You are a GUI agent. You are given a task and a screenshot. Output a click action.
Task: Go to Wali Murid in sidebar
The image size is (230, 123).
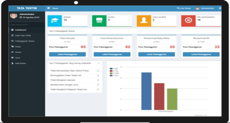(20, 63)
